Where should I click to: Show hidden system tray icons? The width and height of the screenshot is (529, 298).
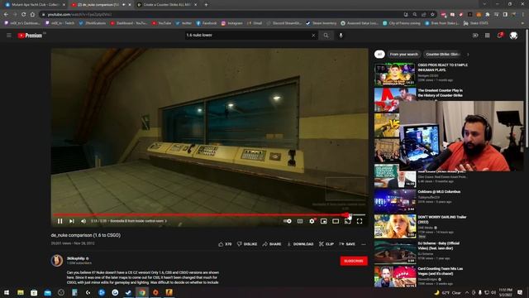click(467, 292)
